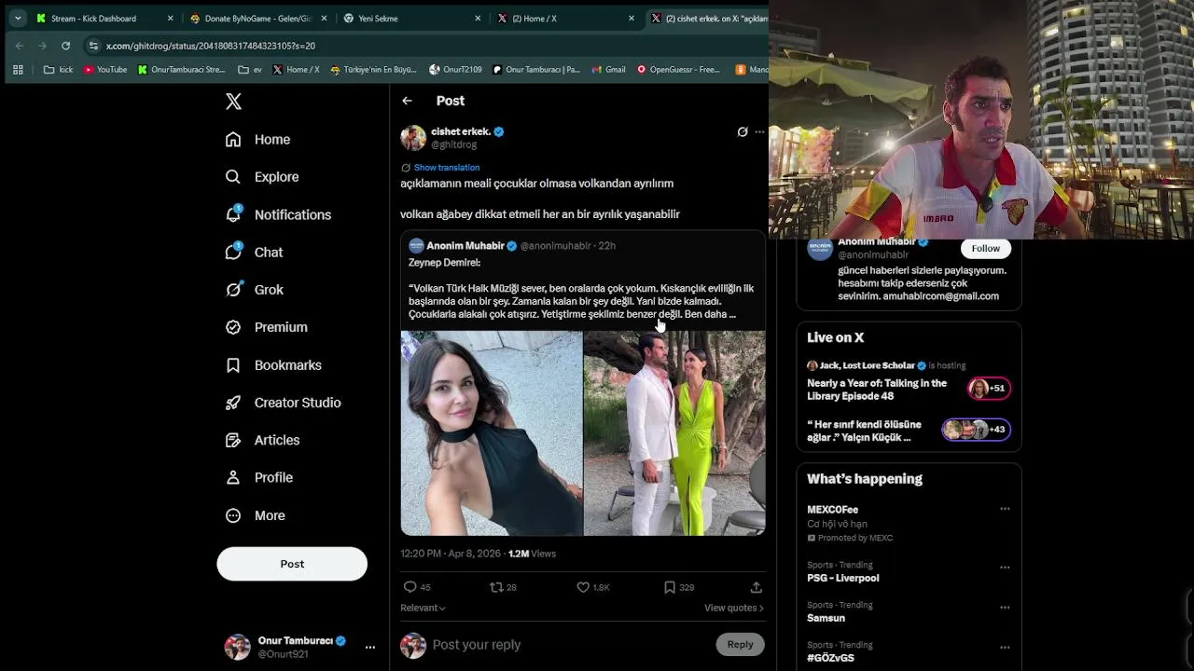Open the browser tab search dropdown

[18, 18]
